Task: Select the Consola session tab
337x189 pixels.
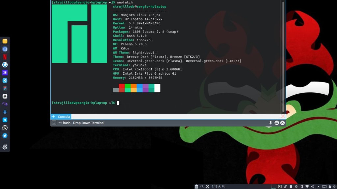Action: click(x=64, y=117)
